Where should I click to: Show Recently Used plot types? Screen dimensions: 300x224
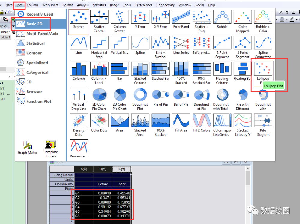(x=40, y=14)
